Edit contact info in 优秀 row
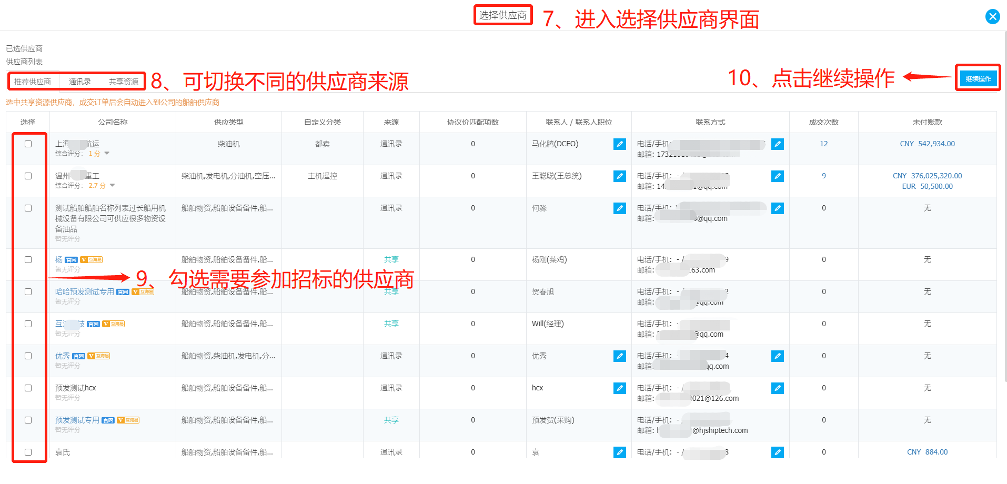Viewport: 1007px width, 484px height. (777, 356)
